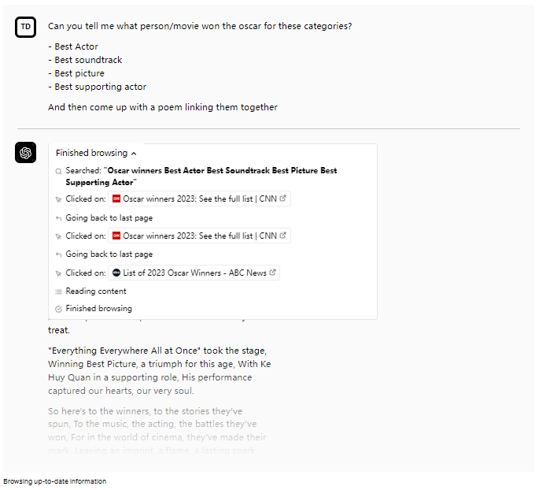Screen dimensions: 539x490
Task: Click the checkmark icon beside Finished browsing
Action: point(59,309)
